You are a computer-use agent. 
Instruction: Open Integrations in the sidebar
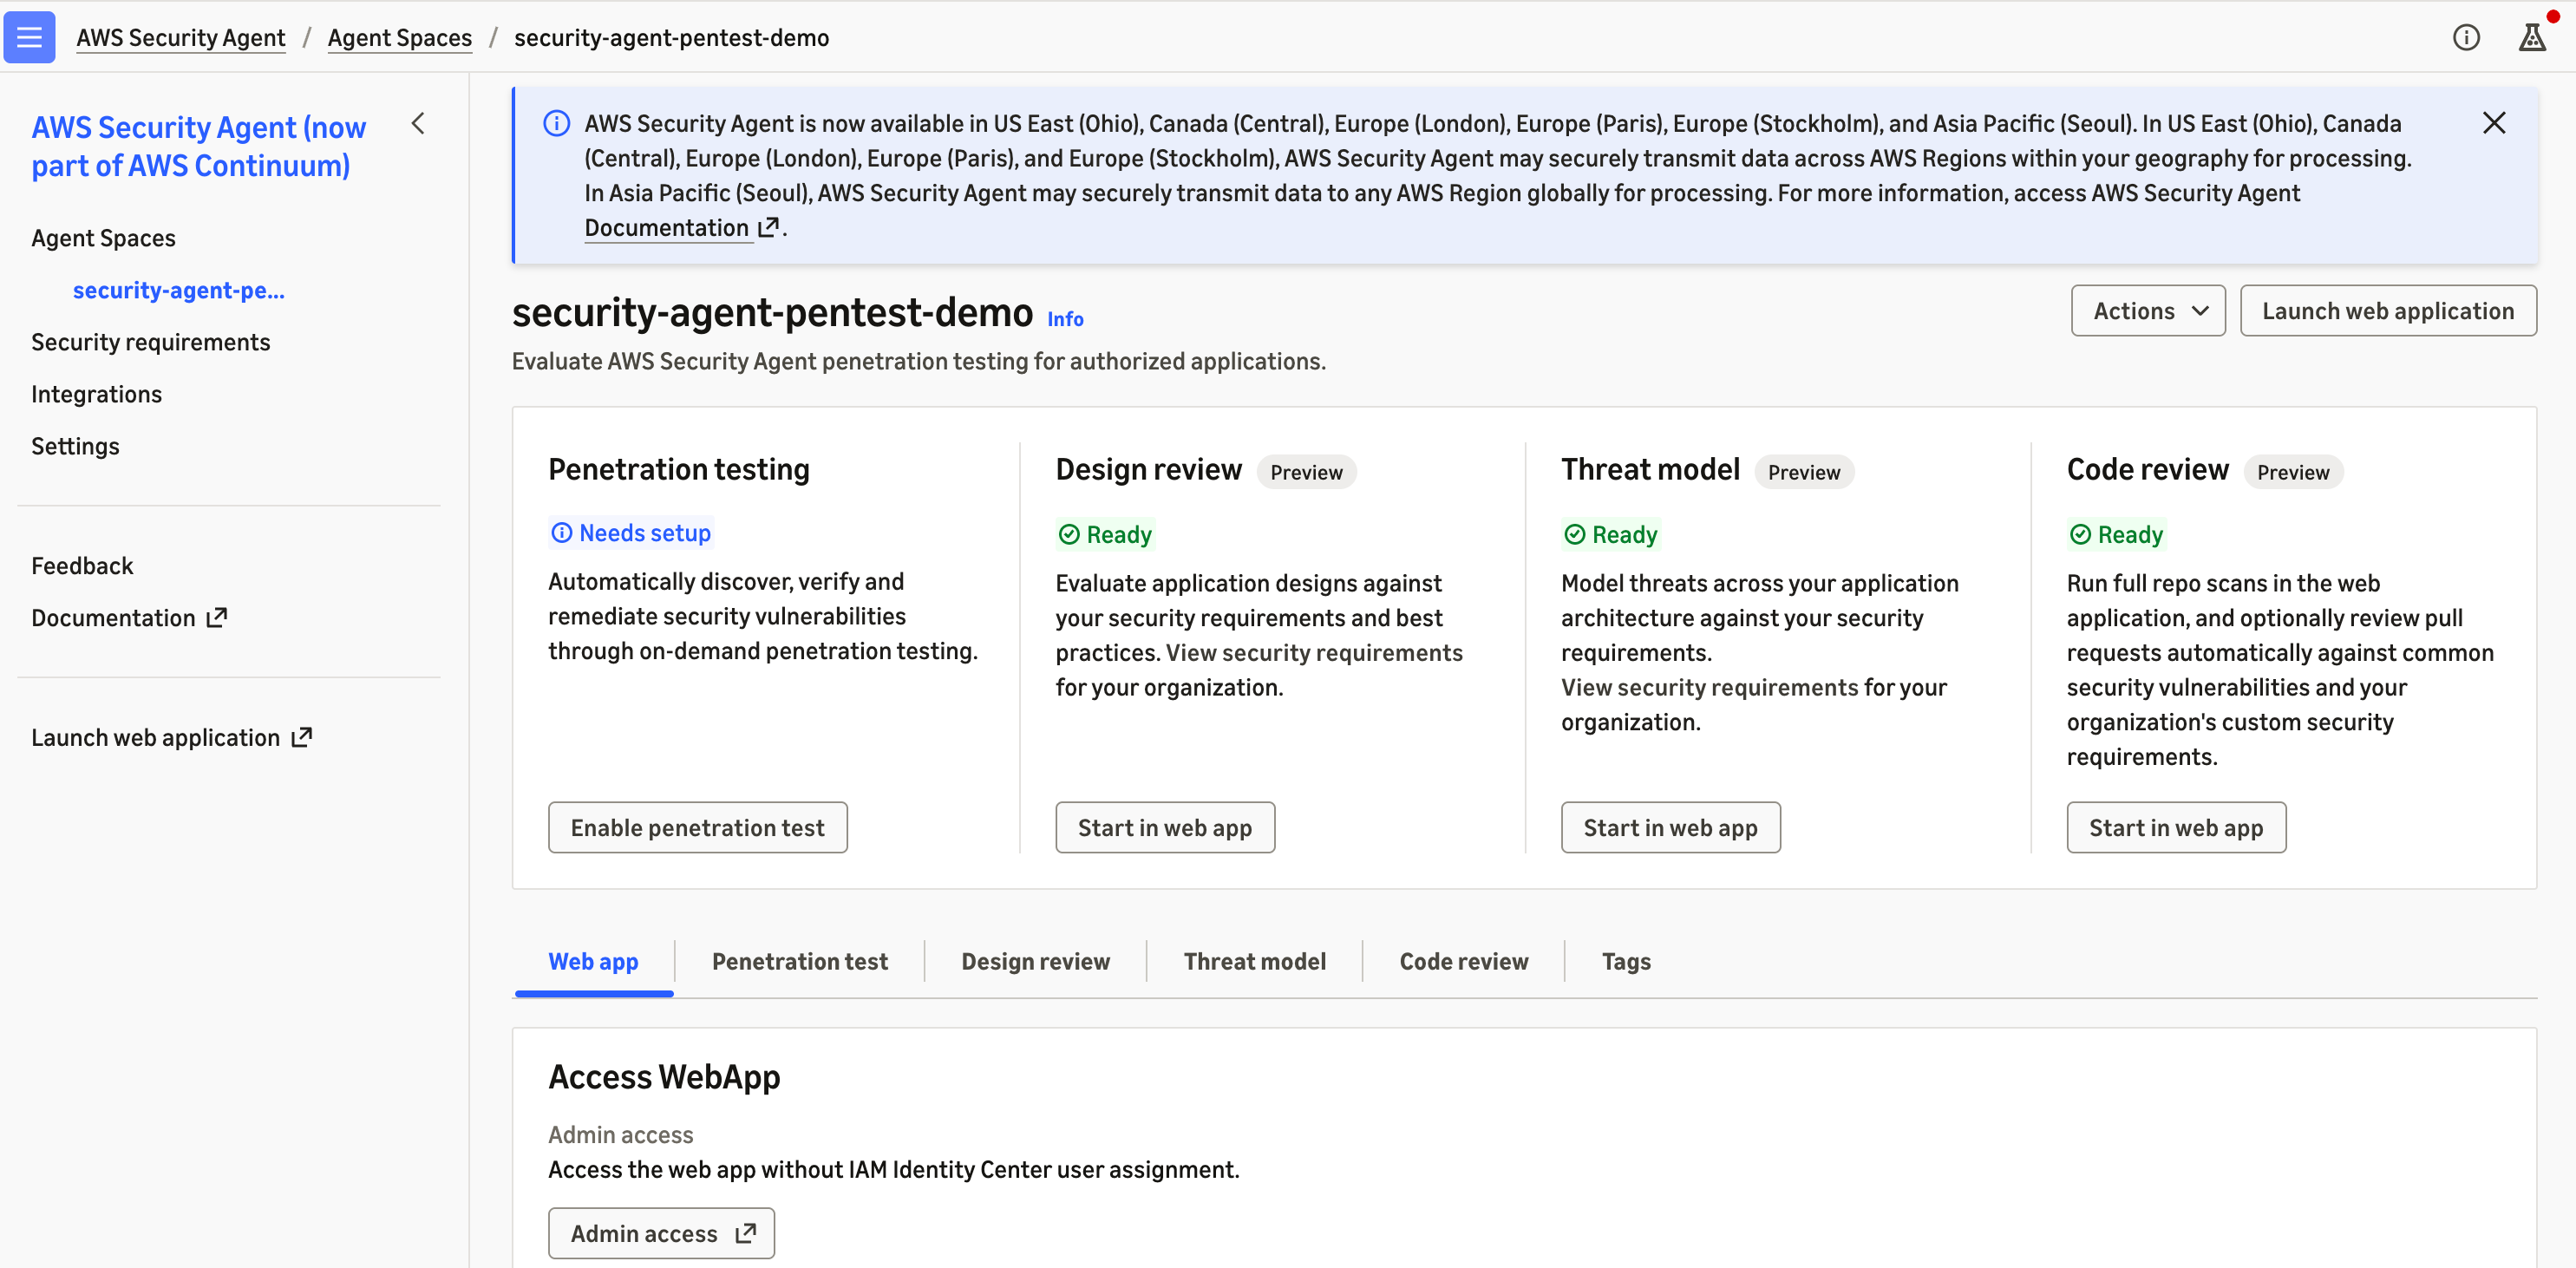[x=96, y=394]
